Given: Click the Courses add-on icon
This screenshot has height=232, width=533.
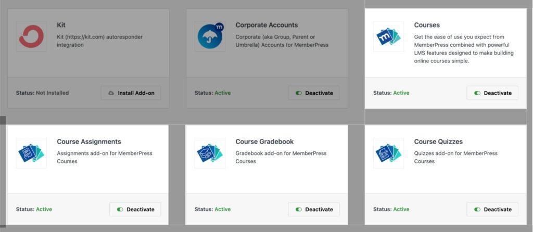Looking at the screenshot, I should click(388, 36).
